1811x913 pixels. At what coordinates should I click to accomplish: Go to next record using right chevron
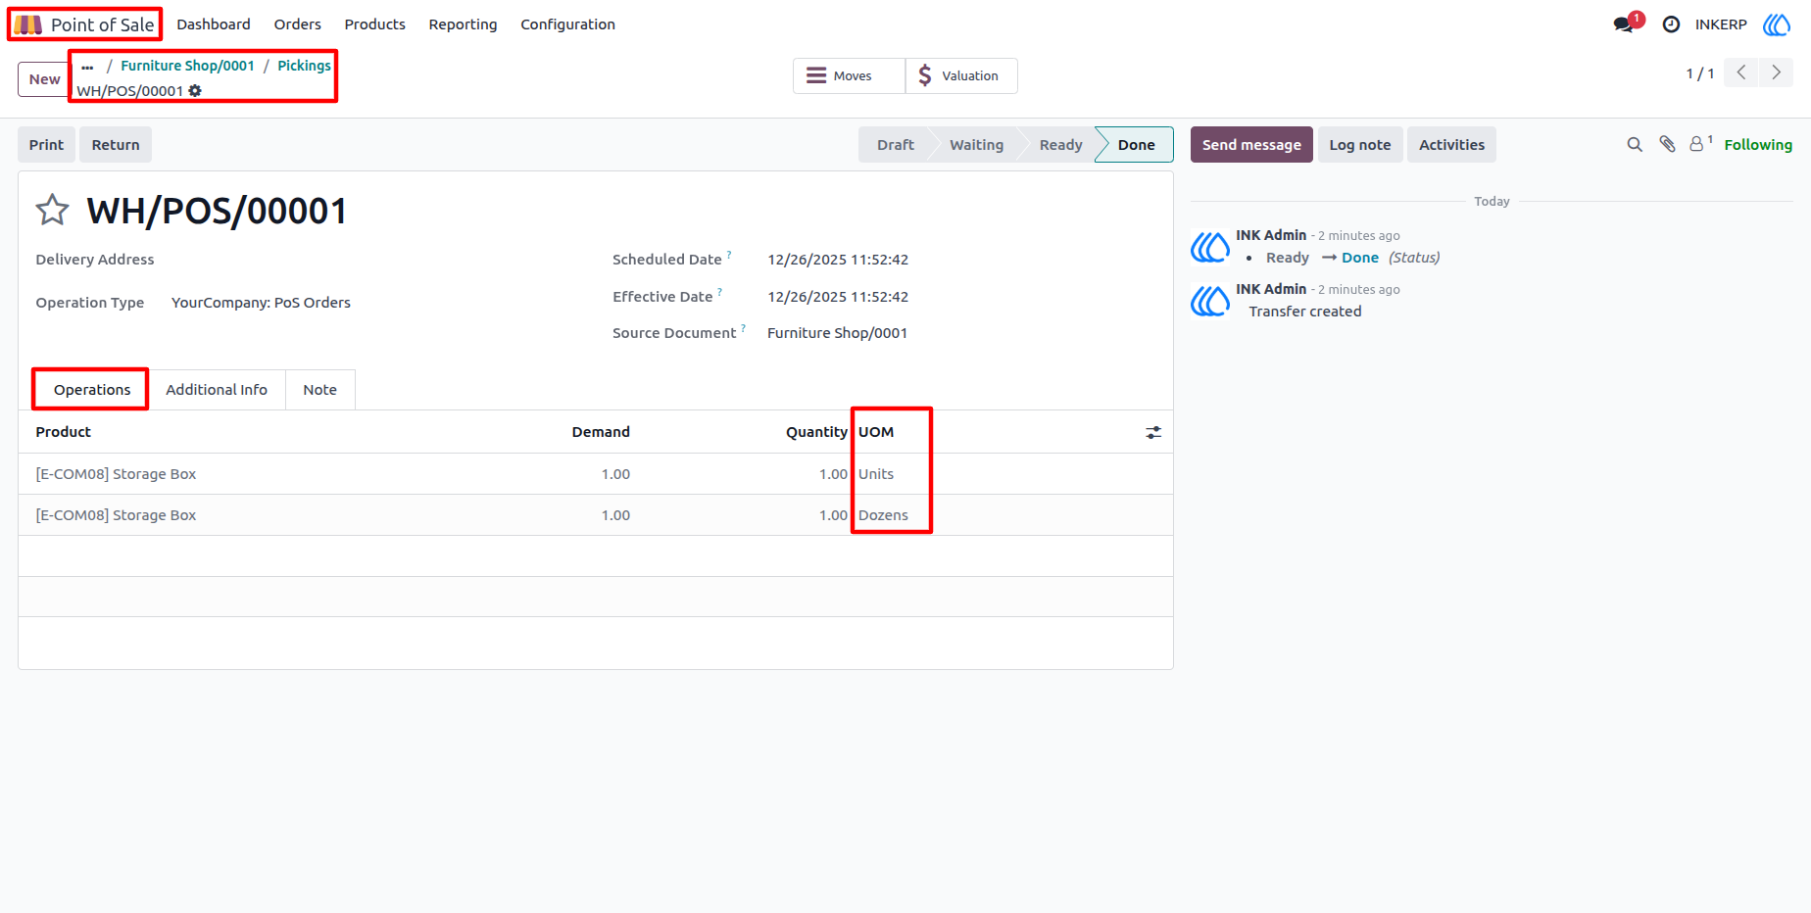point(1776,72)
